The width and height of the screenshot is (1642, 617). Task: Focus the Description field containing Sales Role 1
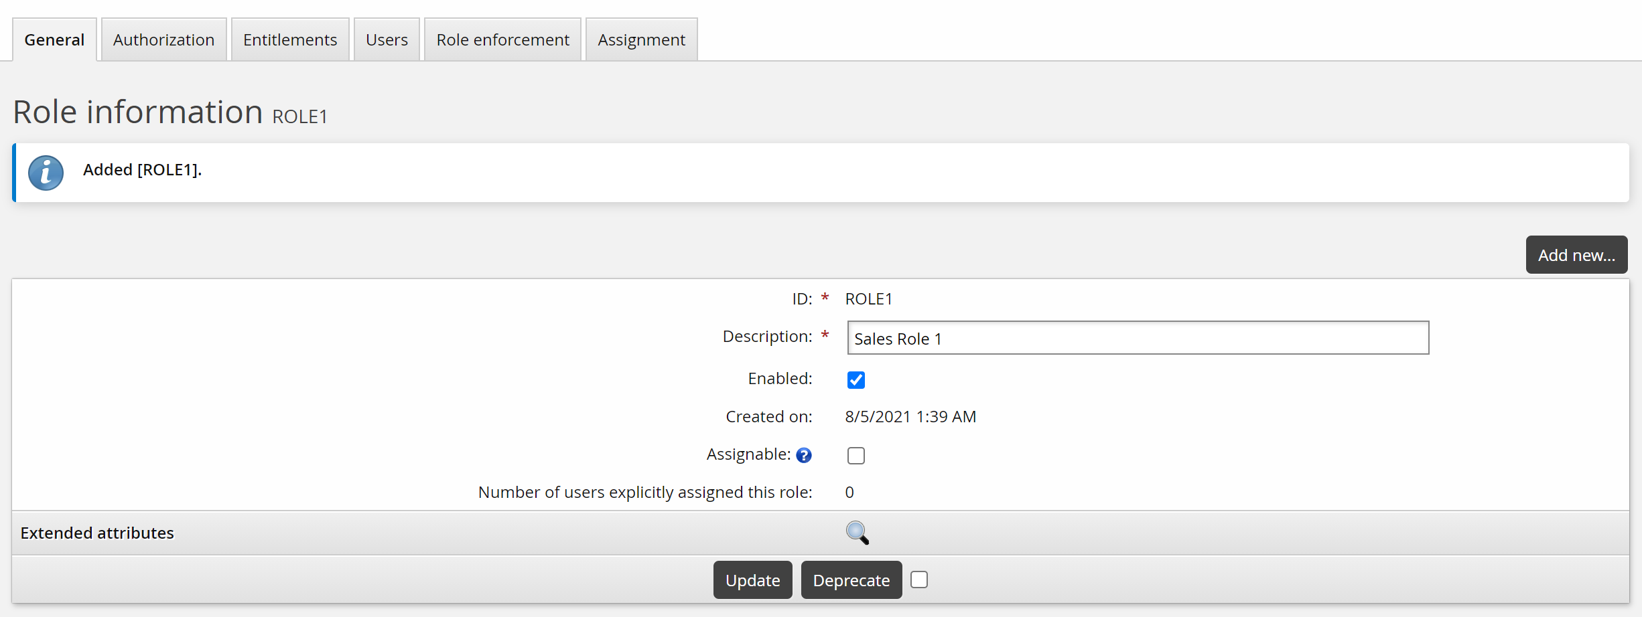(1138, 339)
